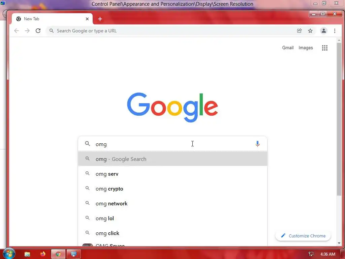Click the Google logo
Viewport: 345px width, 259px height.
[x=172, y=108]
